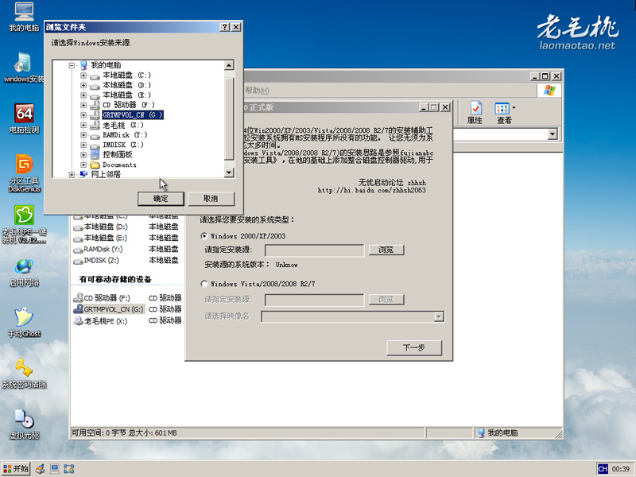Click scroll down arrow in folder tree
This screenshot has height=477, width=636.
pos(229,173)
